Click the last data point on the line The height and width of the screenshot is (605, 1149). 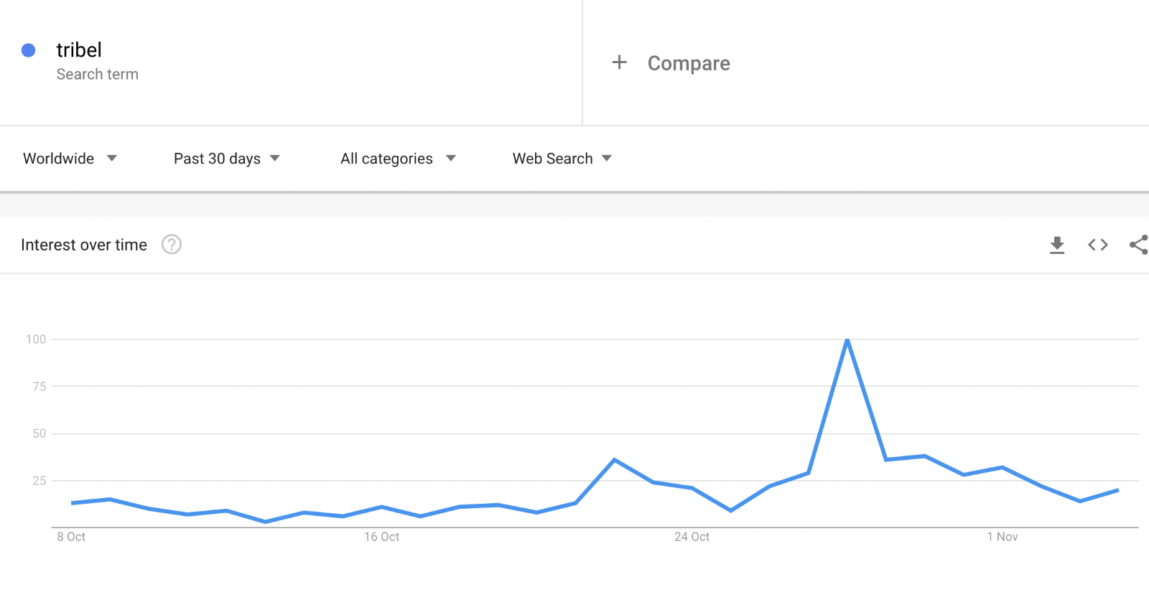tap(1117, 490)
